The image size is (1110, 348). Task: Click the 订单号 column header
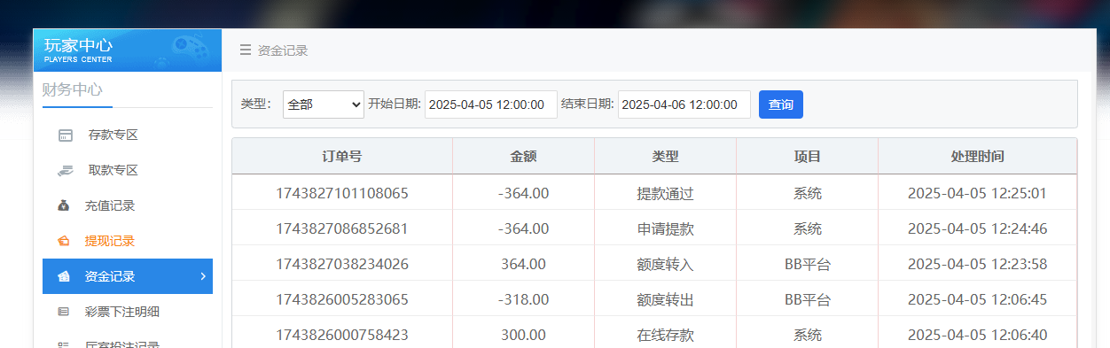[x=342, y=157]
